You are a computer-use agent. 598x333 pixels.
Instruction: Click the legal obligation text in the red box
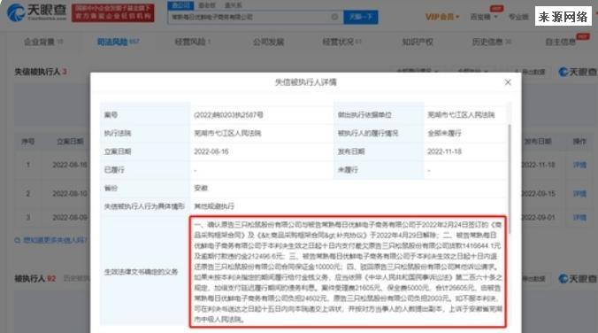[348, 272]
